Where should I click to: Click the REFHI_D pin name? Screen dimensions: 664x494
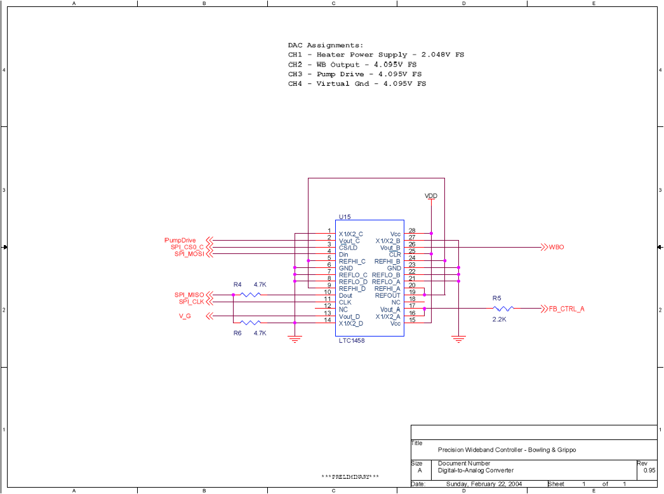point(352,288)
